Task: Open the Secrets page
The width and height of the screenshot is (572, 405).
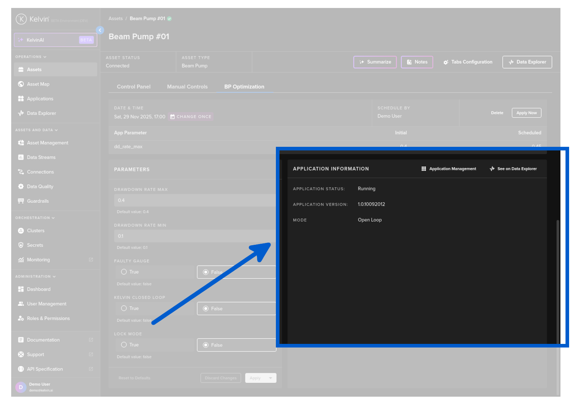Action: [x=35, y=245]
